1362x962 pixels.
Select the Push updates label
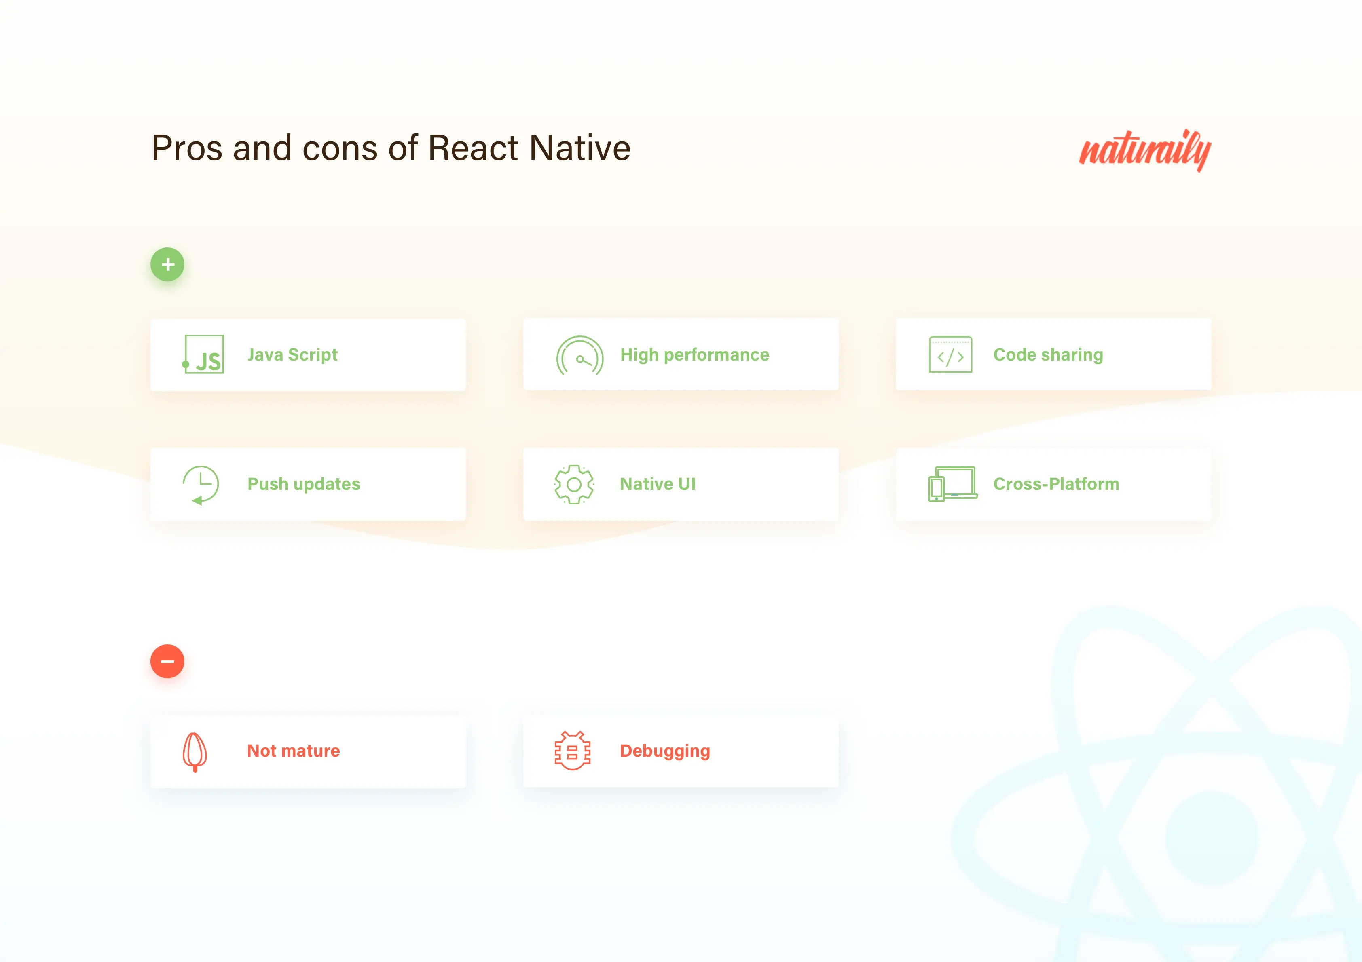[x=304, y=484]
